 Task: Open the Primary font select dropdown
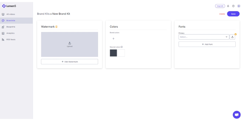click(x=204, y=37)
